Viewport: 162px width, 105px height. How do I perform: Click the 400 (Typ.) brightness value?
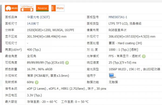(x=34, y=50)
